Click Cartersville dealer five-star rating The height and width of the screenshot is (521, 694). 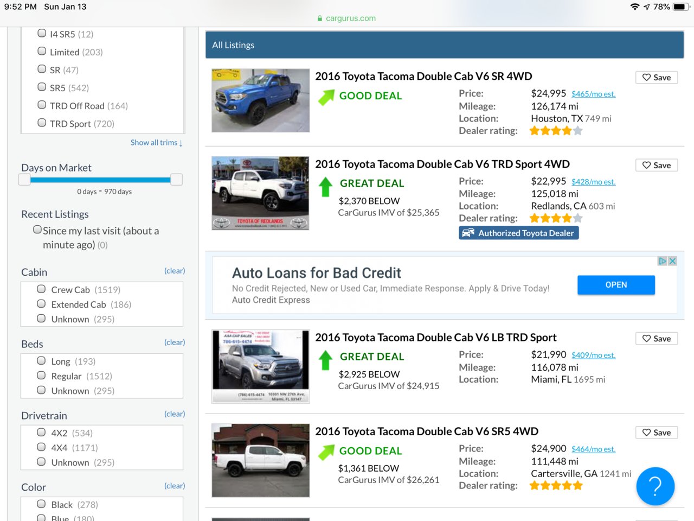coord(556,486)
